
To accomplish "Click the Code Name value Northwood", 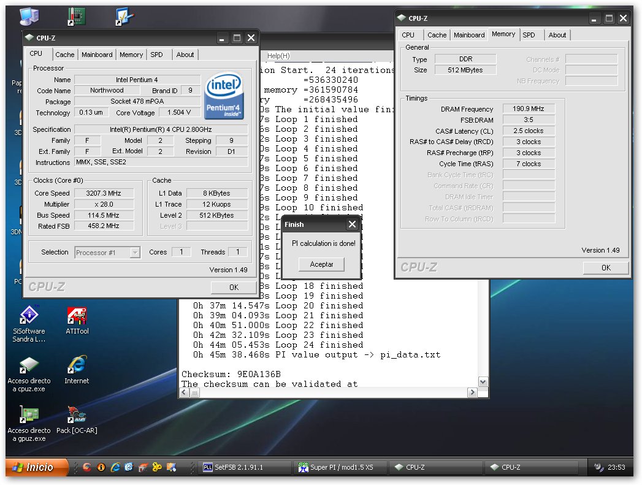I will 107,90.
